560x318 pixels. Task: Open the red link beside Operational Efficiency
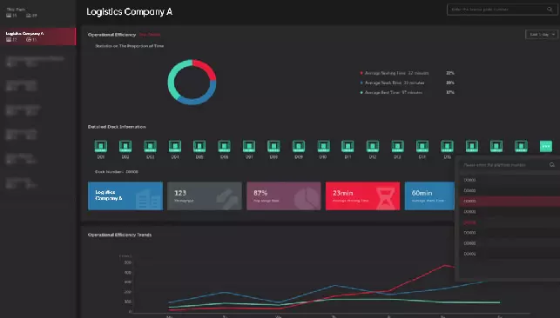(150, 35)
